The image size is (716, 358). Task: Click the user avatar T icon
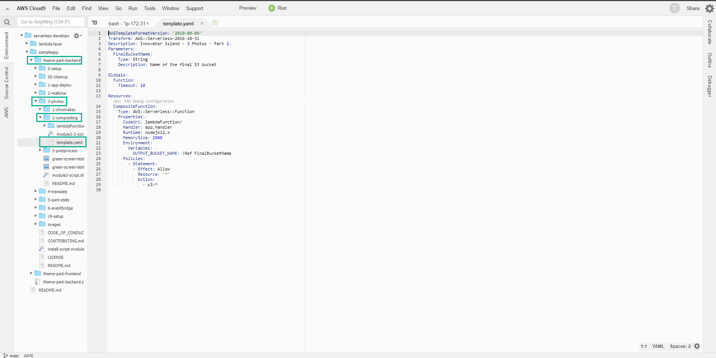click(x=674, y=8)
